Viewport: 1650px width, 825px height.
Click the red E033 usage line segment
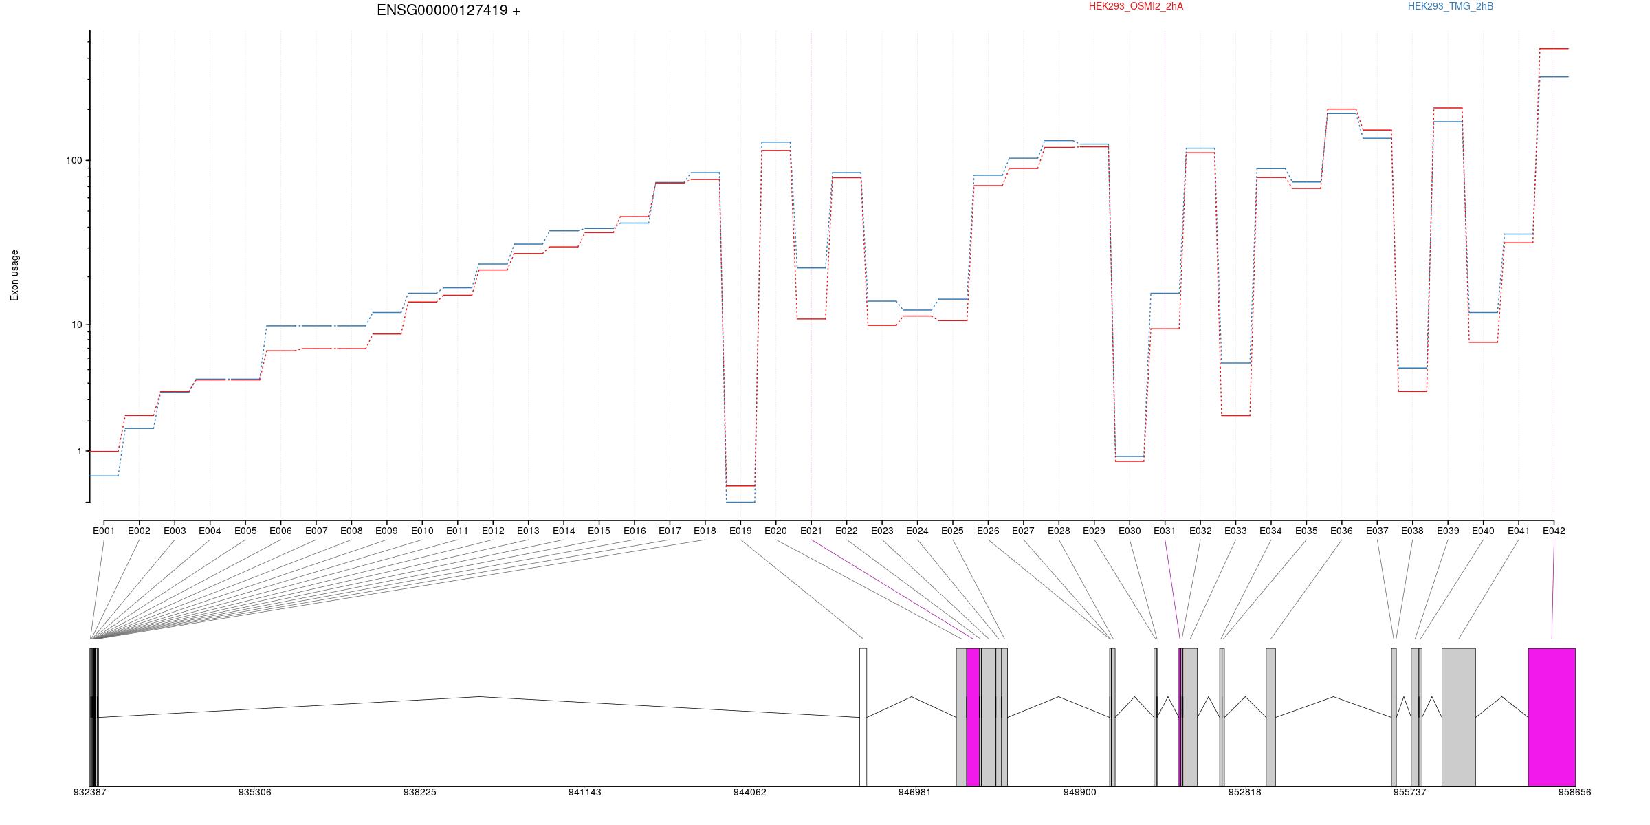[1235, 415]
